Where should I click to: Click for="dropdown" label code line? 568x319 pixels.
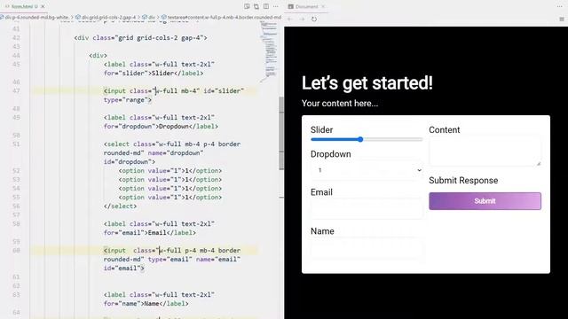pyautogui.click(x=161, y=126)
